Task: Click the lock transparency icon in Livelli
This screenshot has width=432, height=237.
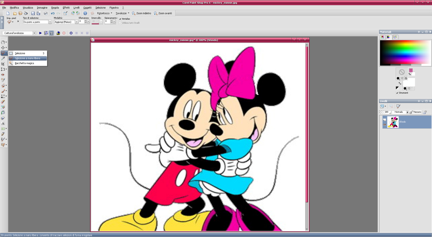Action: [x=425, y=112]
